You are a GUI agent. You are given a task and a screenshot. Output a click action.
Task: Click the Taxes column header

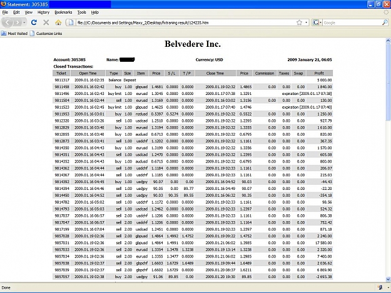pyautogui.click(x=284, y=73)
